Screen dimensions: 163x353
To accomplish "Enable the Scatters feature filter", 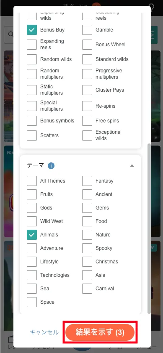I will [x=32, y=135].
